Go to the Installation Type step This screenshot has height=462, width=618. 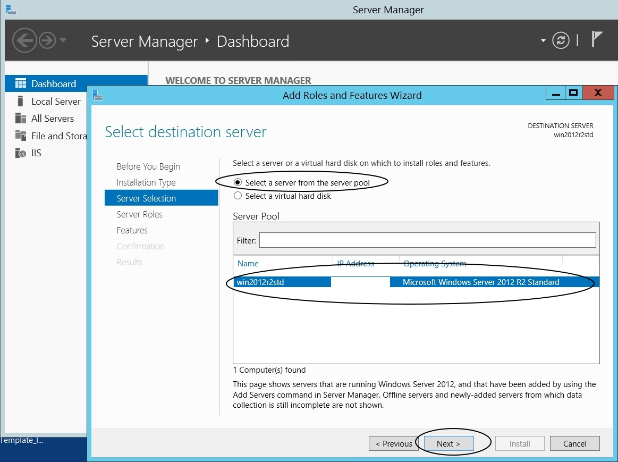[146, 182]
